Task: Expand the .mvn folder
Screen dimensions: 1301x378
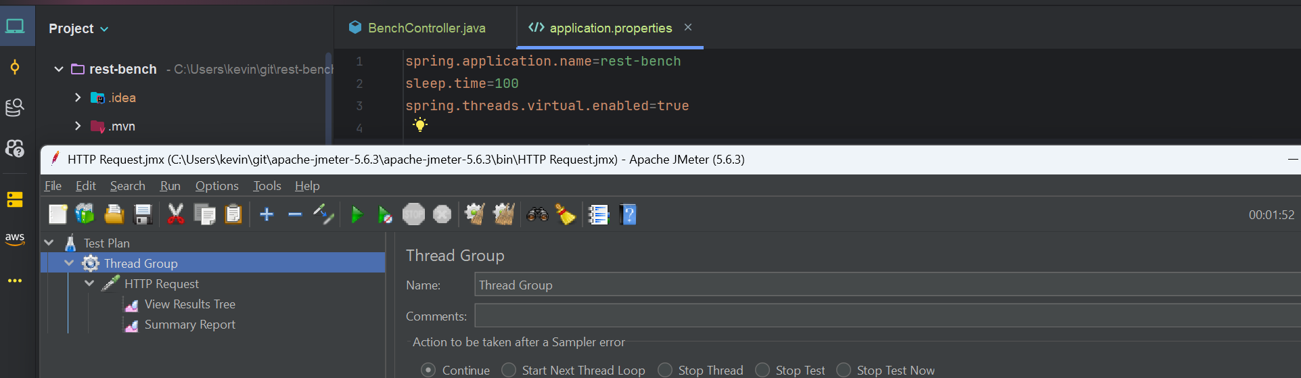Action: pyautogui.click(x=78, y=126)
